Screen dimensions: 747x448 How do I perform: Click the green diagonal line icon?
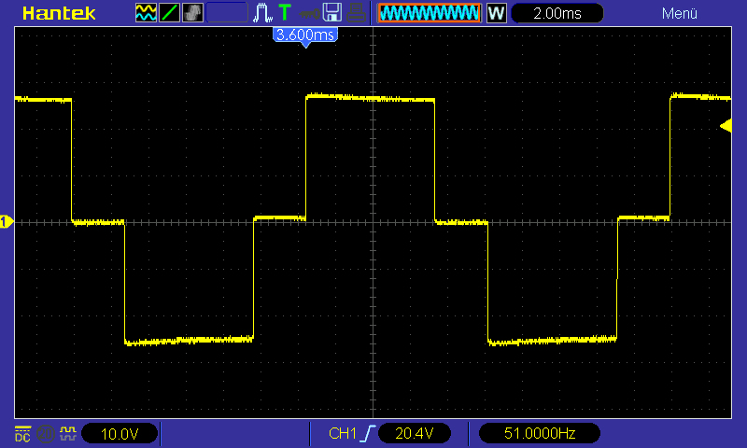(x=169, y=13)
